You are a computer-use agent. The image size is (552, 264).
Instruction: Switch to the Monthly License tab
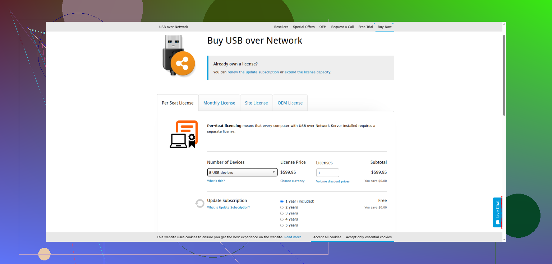point(219,103)
